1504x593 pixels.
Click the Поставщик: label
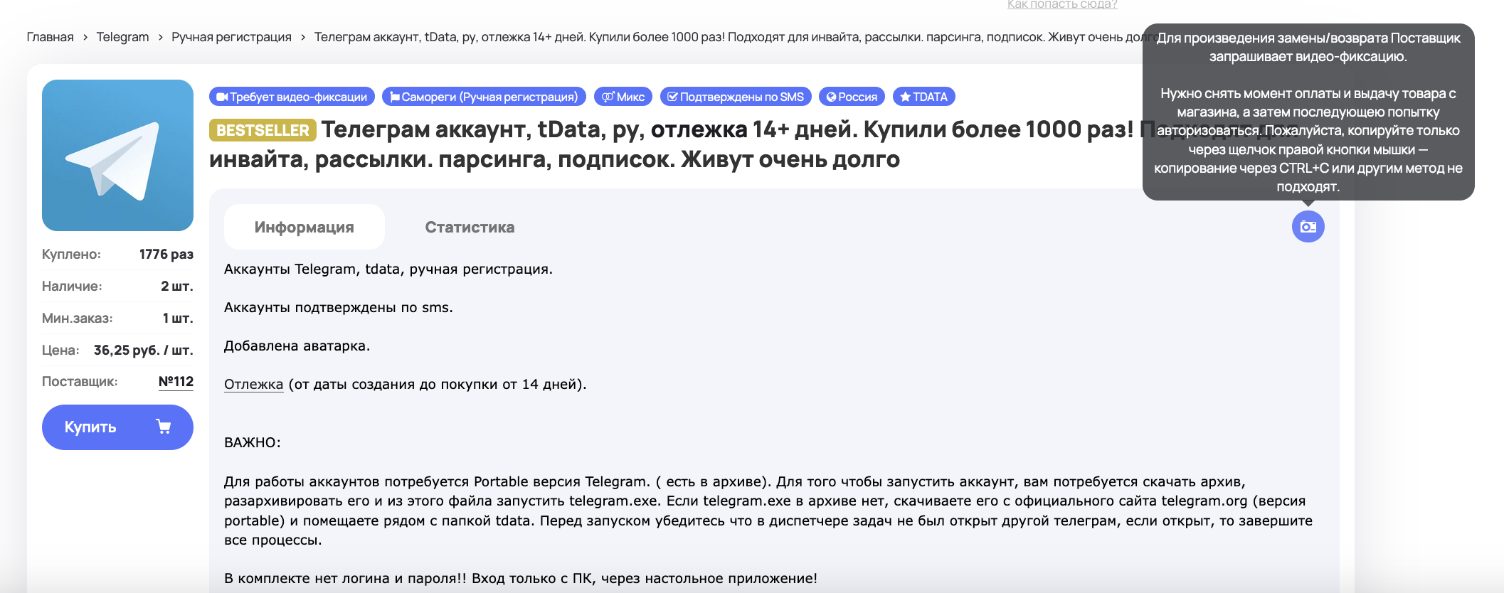point(80,382)
